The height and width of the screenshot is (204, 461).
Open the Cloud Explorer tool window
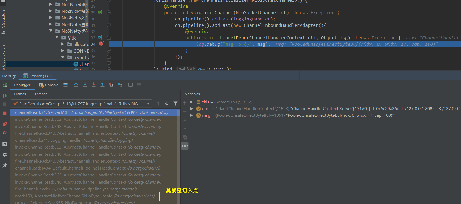pos(3,56)
